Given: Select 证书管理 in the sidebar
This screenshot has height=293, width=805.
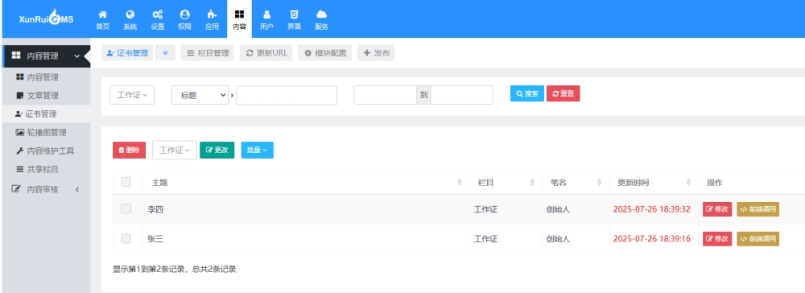Looking at the screenshot, I should 46,114.
